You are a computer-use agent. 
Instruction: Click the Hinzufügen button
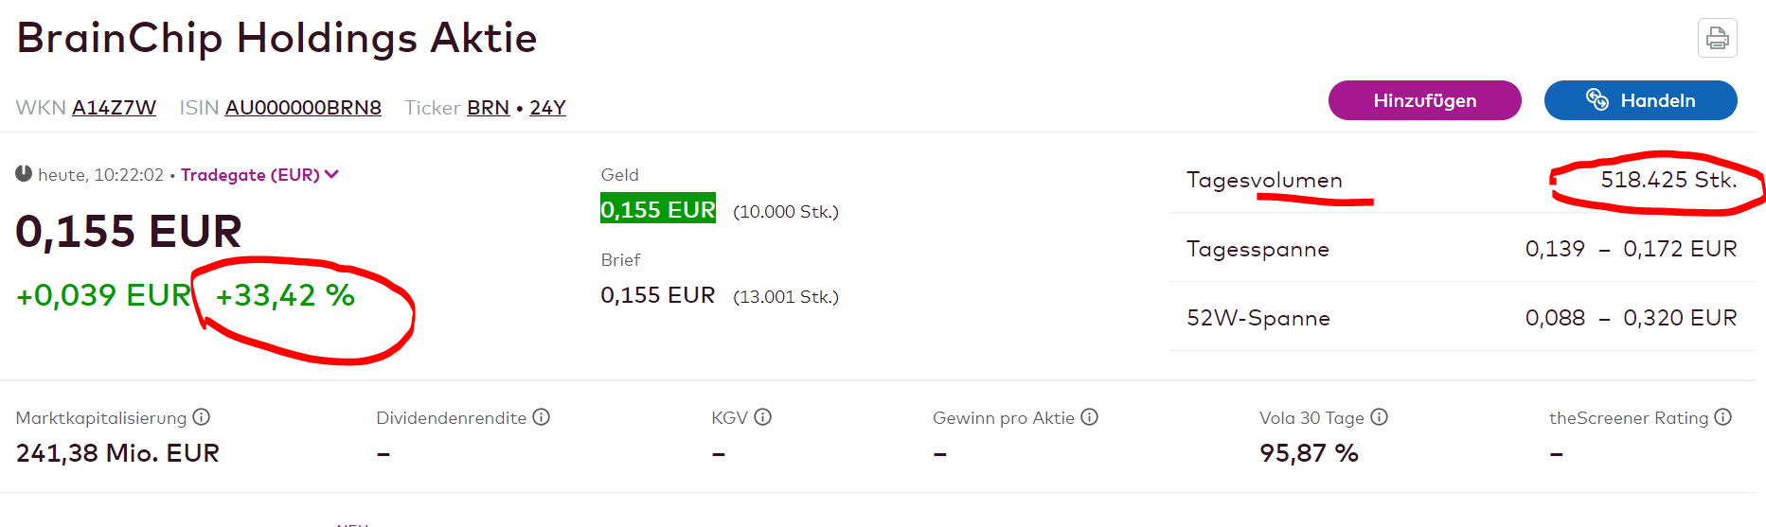coord(1424,100)
